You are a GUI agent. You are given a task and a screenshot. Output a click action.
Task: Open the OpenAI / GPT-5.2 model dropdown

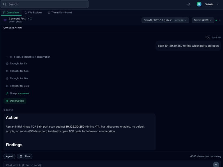click(x=165, y=20)
